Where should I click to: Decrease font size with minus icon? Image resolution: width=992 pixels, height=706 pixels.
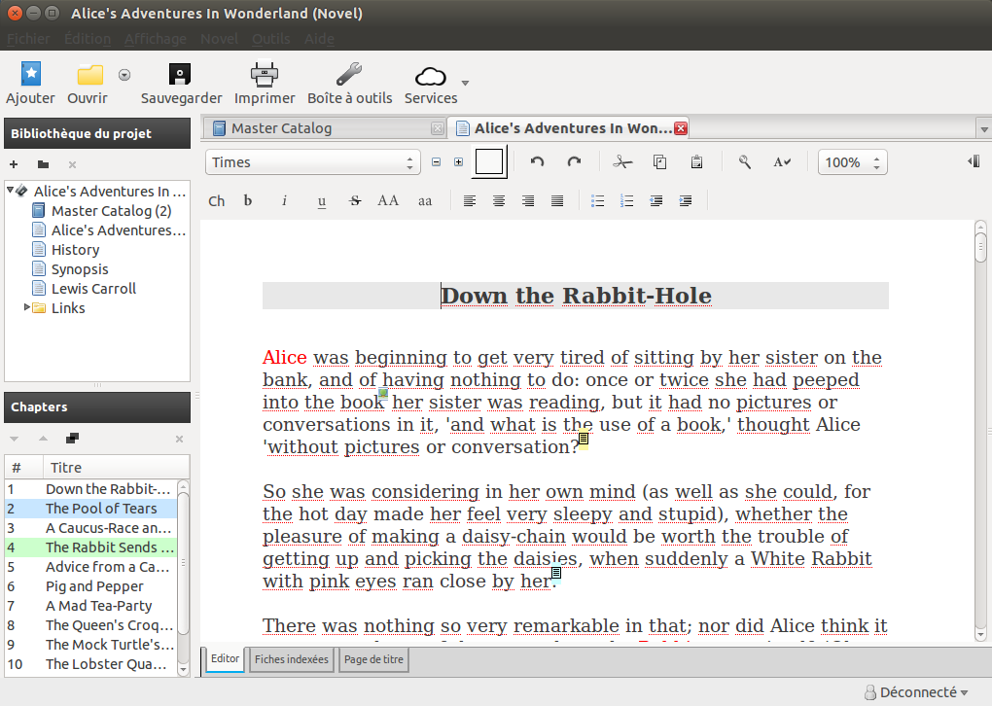coord(436,162)
